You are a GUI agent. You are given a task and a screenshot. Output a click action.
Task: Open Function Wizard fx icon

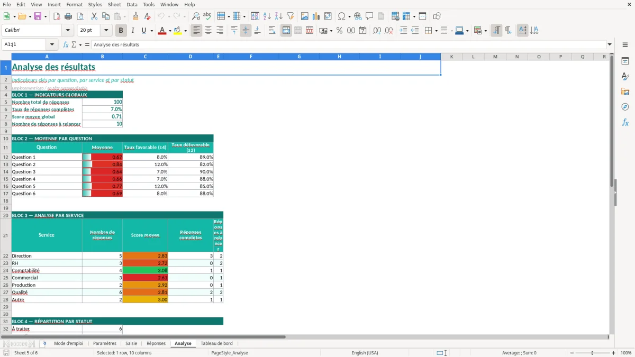[x=66, y=45]
